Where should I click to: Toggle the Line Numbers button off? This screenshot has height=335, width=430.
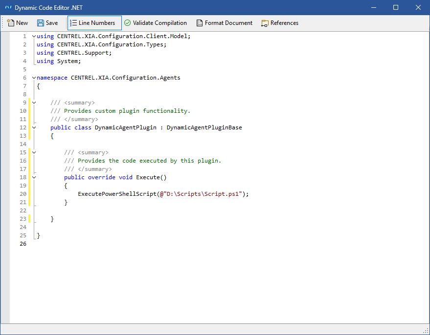click(94, 23)
